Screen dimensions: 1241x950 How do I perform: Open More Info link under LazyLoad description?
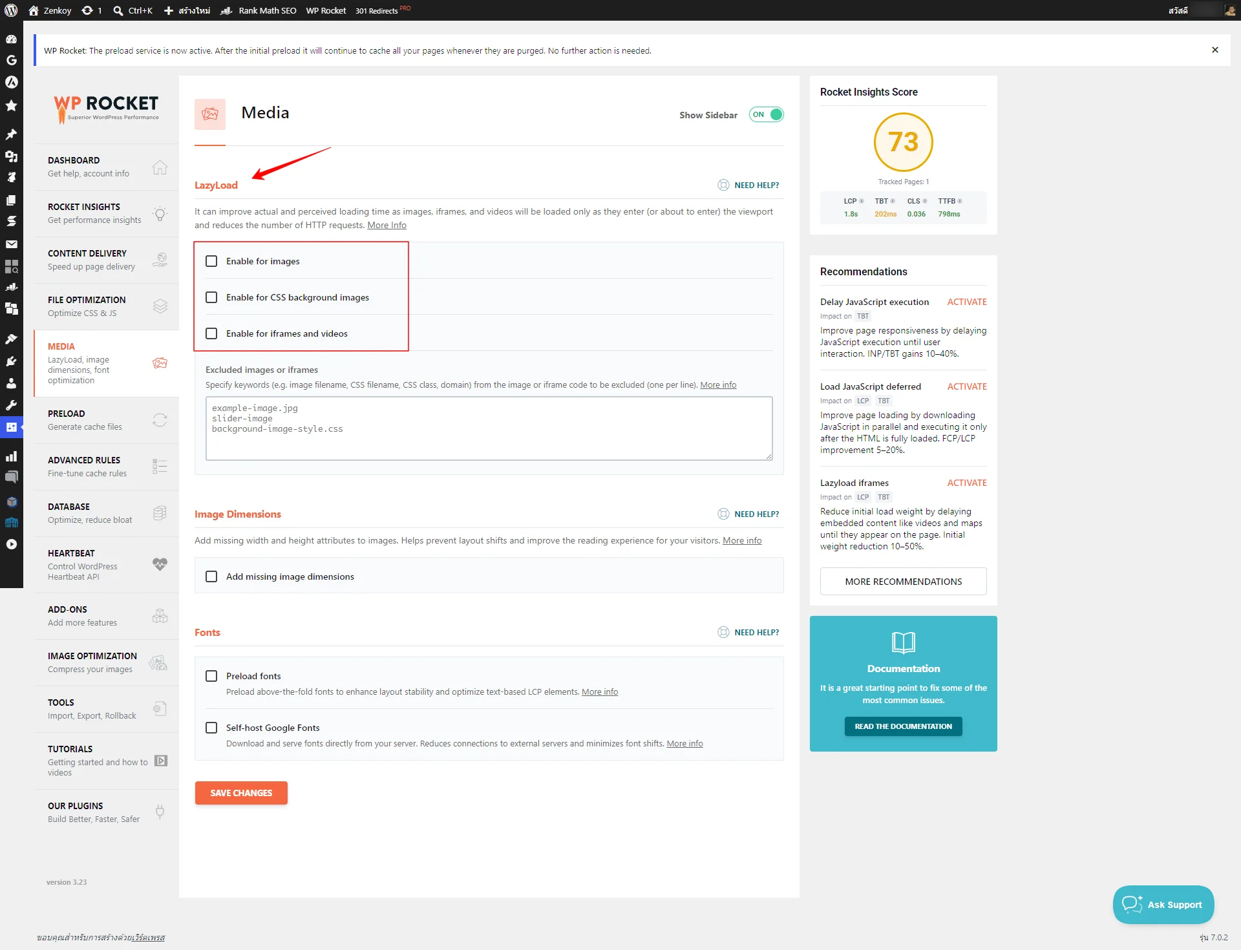[387, 225]
